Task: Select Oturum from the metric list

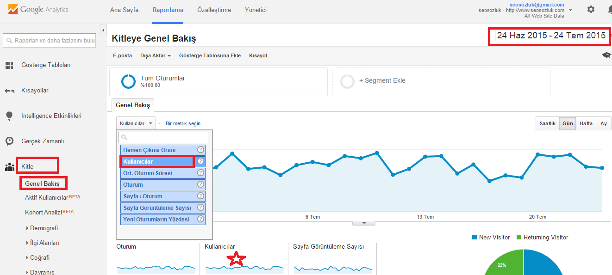Action: coord(158,184)
